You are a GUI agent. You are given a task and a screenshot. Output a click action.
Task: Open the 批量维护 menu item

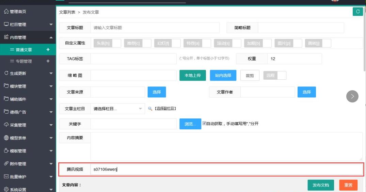[x=28, y=177]
